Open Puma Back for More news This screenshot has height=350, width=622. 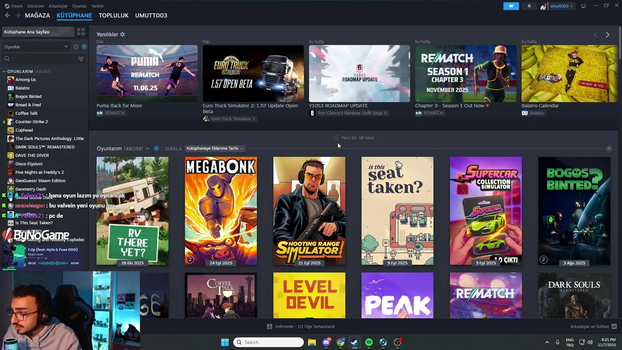click(x=147, y=73)
